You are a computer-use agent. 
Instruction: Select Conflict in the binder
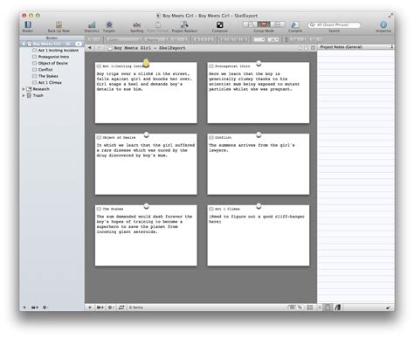[x=45, y=70]
